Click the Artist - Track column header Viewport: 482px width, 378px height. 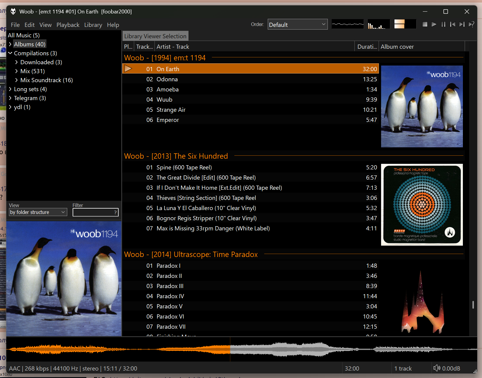click(255, 47)
